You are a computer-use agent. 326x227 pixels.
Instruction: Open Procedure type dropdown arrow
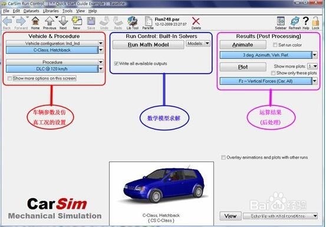101,62
